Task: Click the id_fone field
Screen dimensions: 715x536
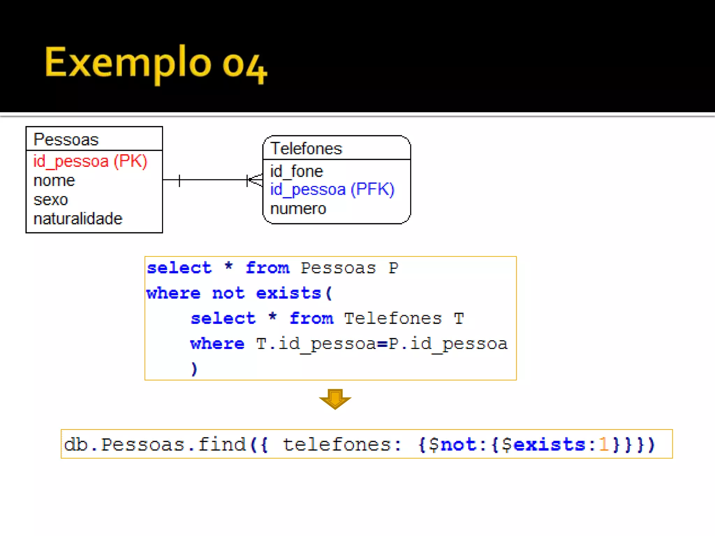Action: 296,171
